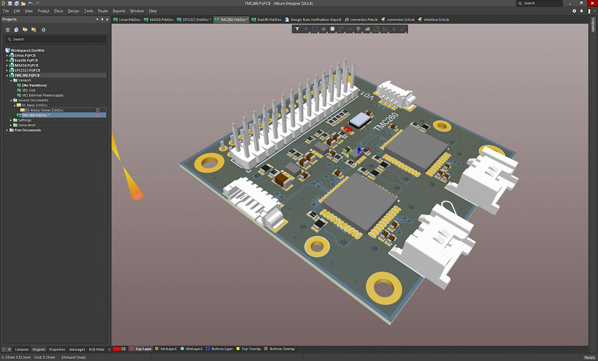Click the open folder icon in title bar
This screenshot has height=361, width=598.
(x=23, y=3)
